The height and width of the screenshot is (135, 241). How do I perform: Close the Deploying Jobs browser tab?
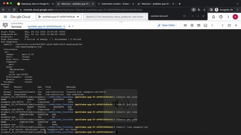53,4
